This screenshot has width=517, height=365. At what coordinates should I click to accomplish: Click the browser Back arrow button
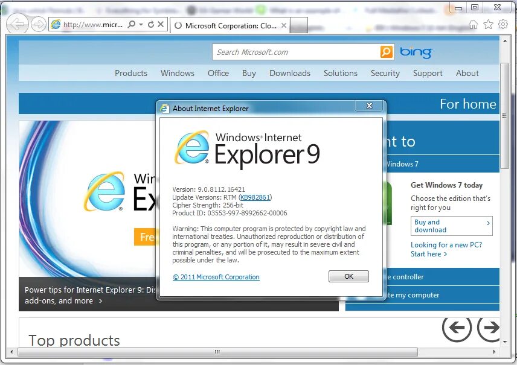(x=17, y=24)
